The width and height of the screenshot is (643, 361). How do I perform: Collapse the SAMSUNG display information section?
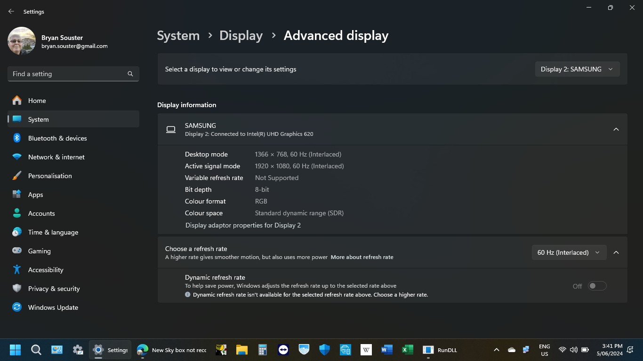pyautogui.click(x=616, y=129)
